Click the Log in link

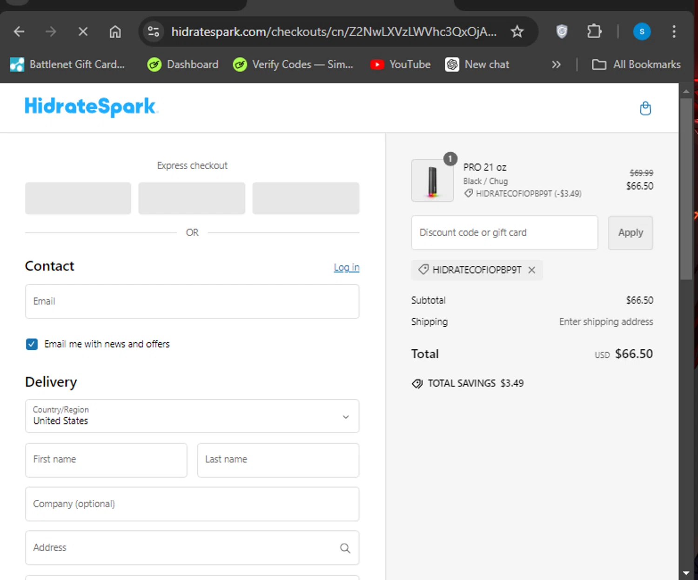click(x=347, y=267)
